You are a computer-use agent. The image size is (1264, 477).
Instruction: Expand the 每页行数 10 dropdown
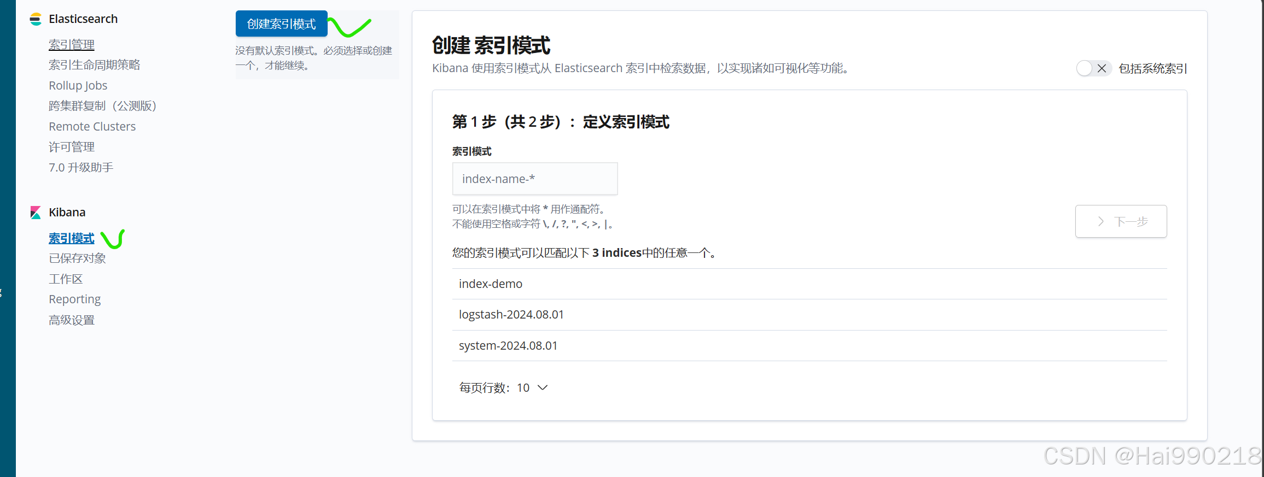click(503, 387)
